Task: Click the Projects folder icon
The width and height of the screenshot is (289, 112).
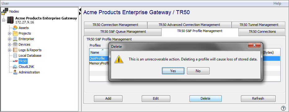Action: pyautogui.click(x=15, y=33)
